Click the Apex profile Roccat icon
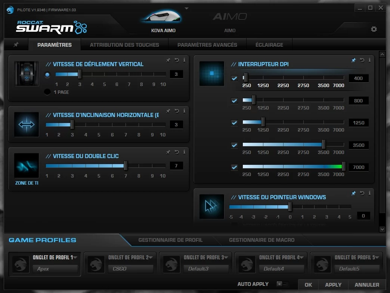The height and width of the screenshot is (293, 390). (21, 264)
